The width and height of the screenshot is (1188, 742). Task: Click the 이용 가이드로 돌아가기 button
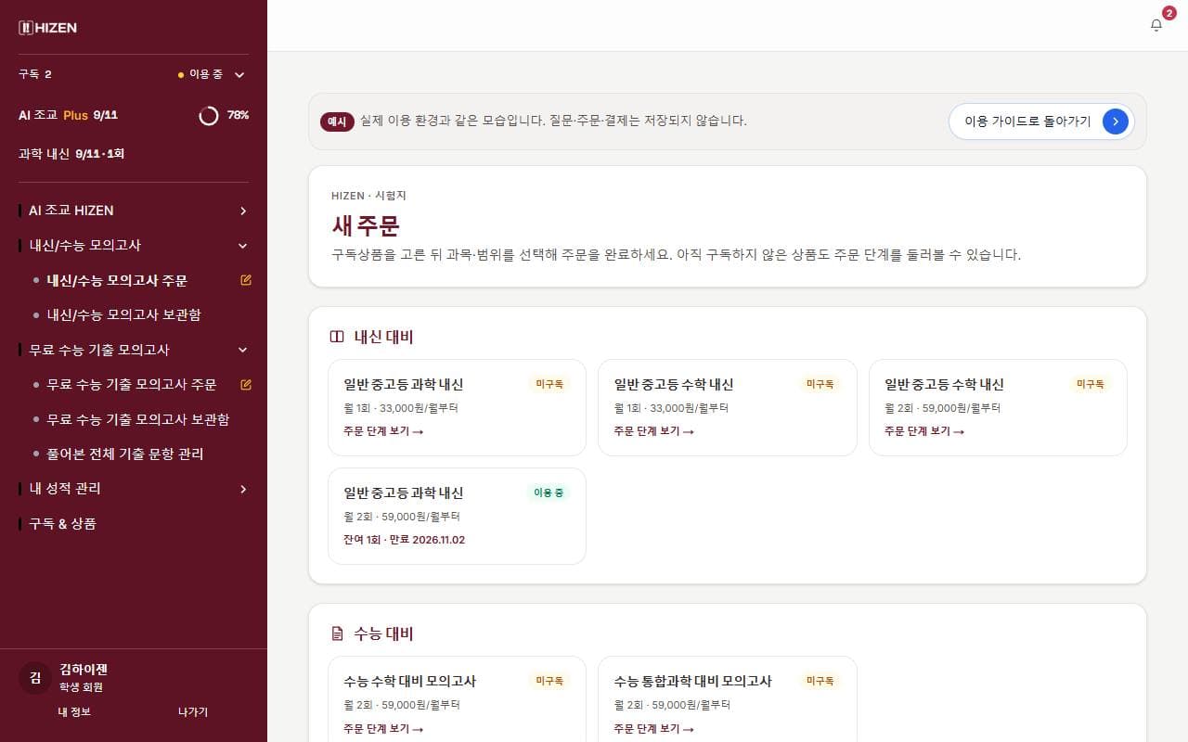tap(1041, 122)
